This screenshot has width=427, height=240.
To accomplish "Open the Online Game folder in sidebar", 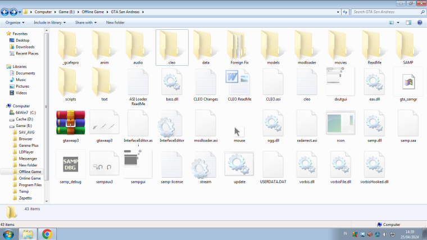I will pyautogui.click(x=30, y=178).
